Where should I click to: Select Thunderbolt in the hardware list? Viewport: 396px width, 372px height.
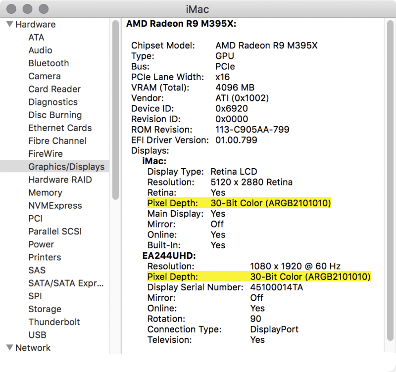tap(54, 322)
